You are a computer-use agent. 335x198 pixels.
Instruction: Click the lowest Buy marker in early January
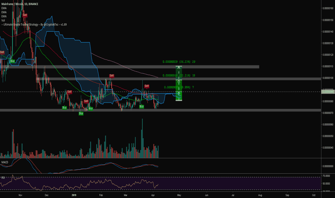click(81, 113)
